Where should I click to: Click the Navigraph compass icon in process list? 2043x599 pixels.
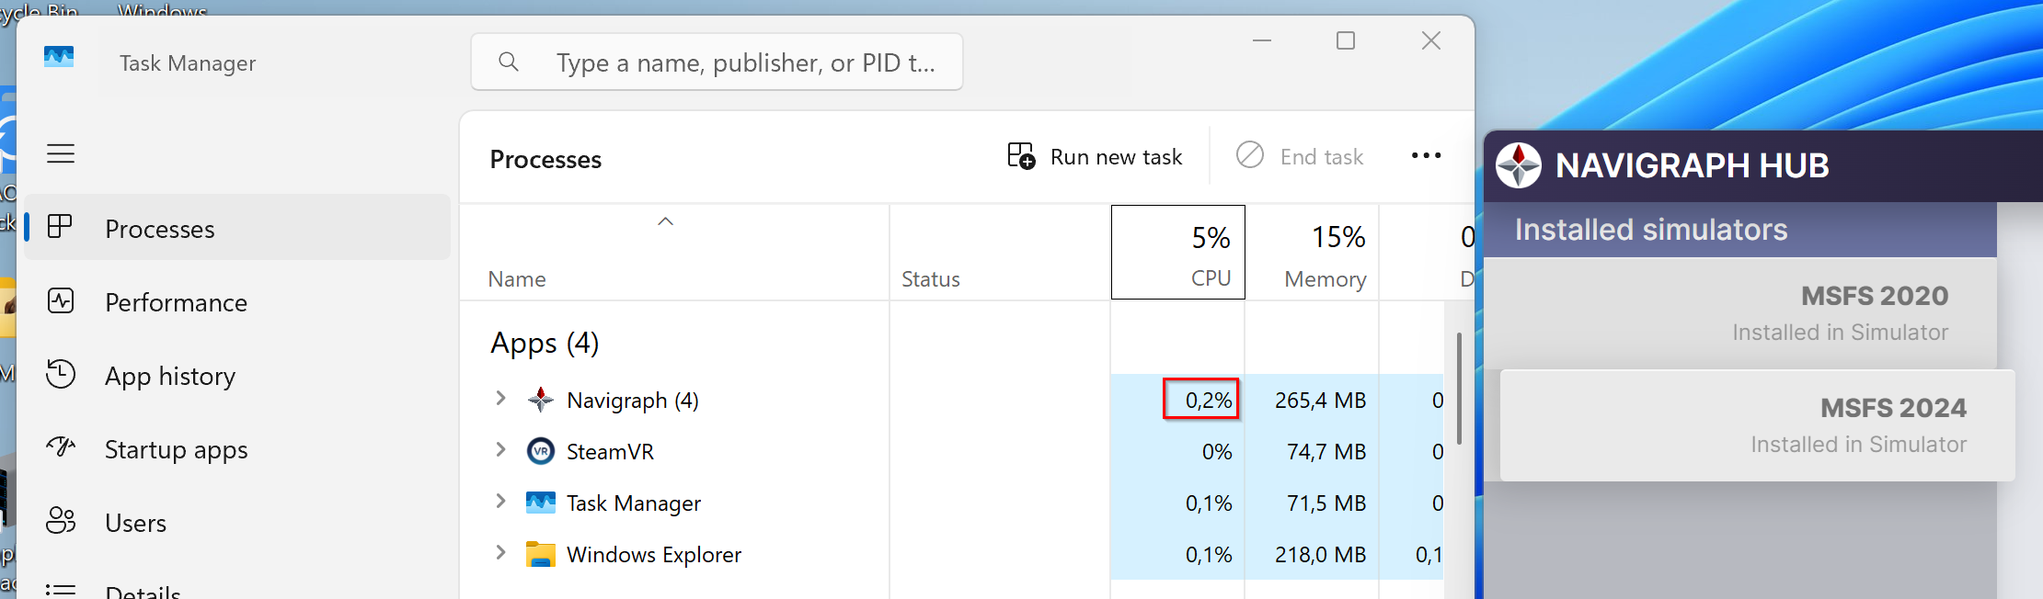click(x=540, y=400)
